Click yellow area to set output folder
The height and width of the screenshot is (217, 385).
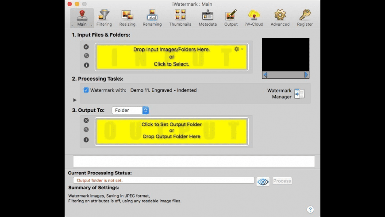coord(172,132)
